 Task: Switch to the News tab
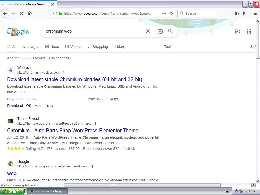52,47
